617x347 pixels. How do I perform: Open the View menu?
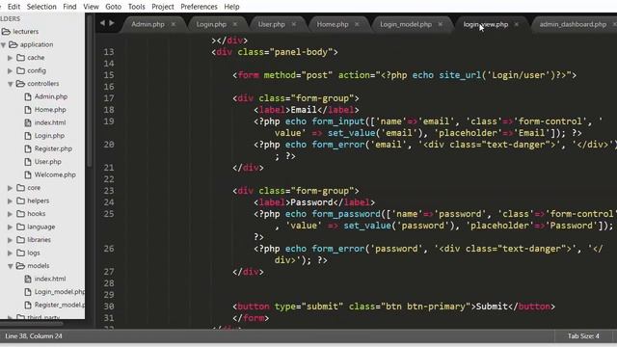click(91, 7)
